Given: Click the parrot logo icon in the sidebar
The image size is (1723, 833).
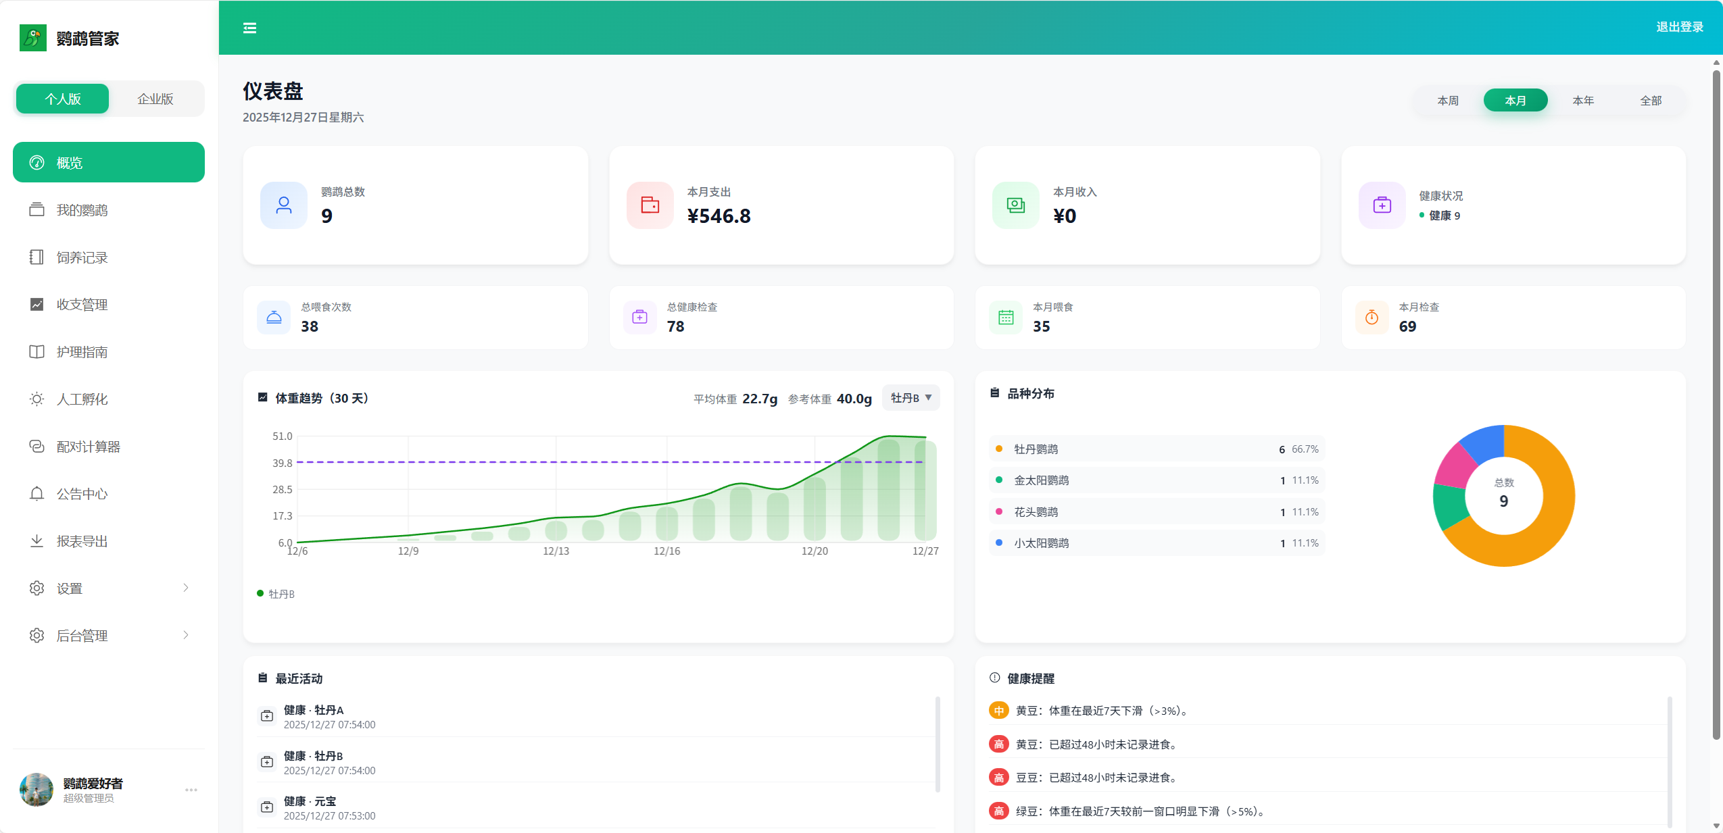Looking at the screenshot, I should tap(33, 38).
